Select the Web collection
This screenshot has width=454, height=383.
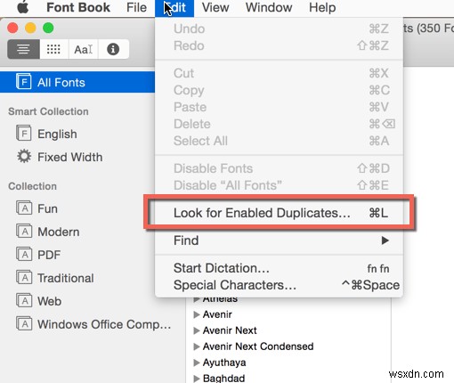click(49, 301)
